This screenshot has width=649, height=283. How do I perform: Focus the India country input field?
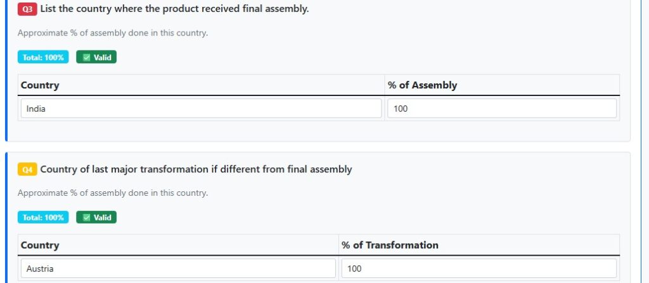click(201, 108)
